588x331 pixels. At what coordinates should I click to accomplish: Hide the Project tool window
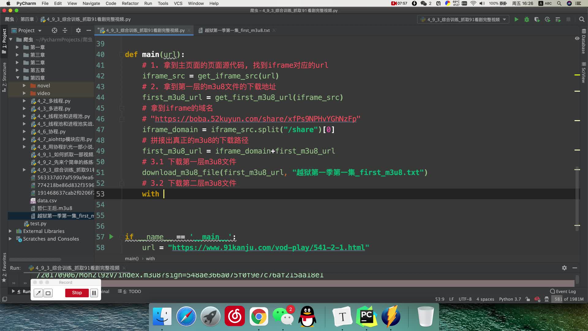coord(89,30)
